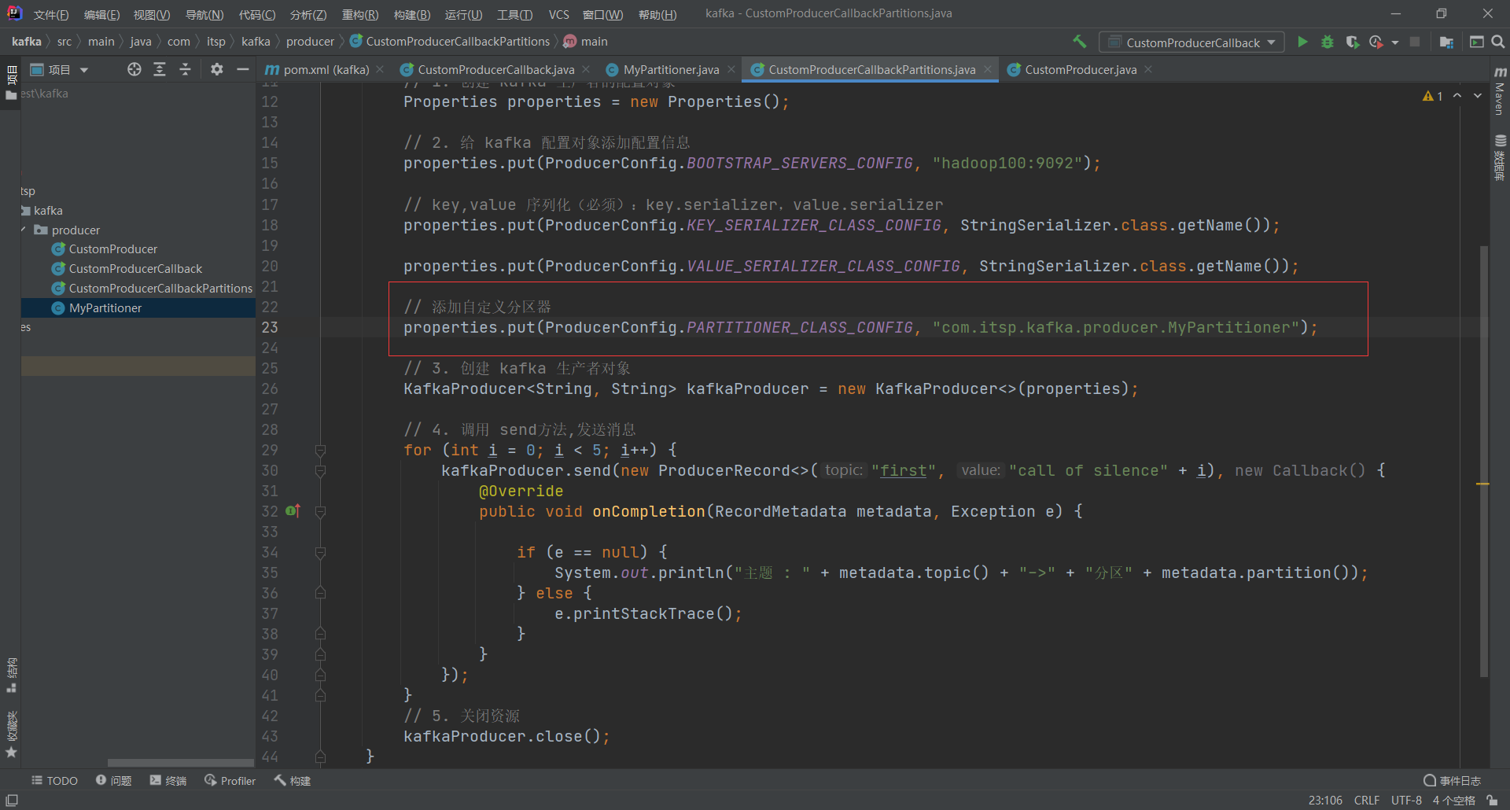Toggle tool window bars icon at bottom-left
The height and width of the screenshot is (810, 1510).
click(x=12, y=801)
